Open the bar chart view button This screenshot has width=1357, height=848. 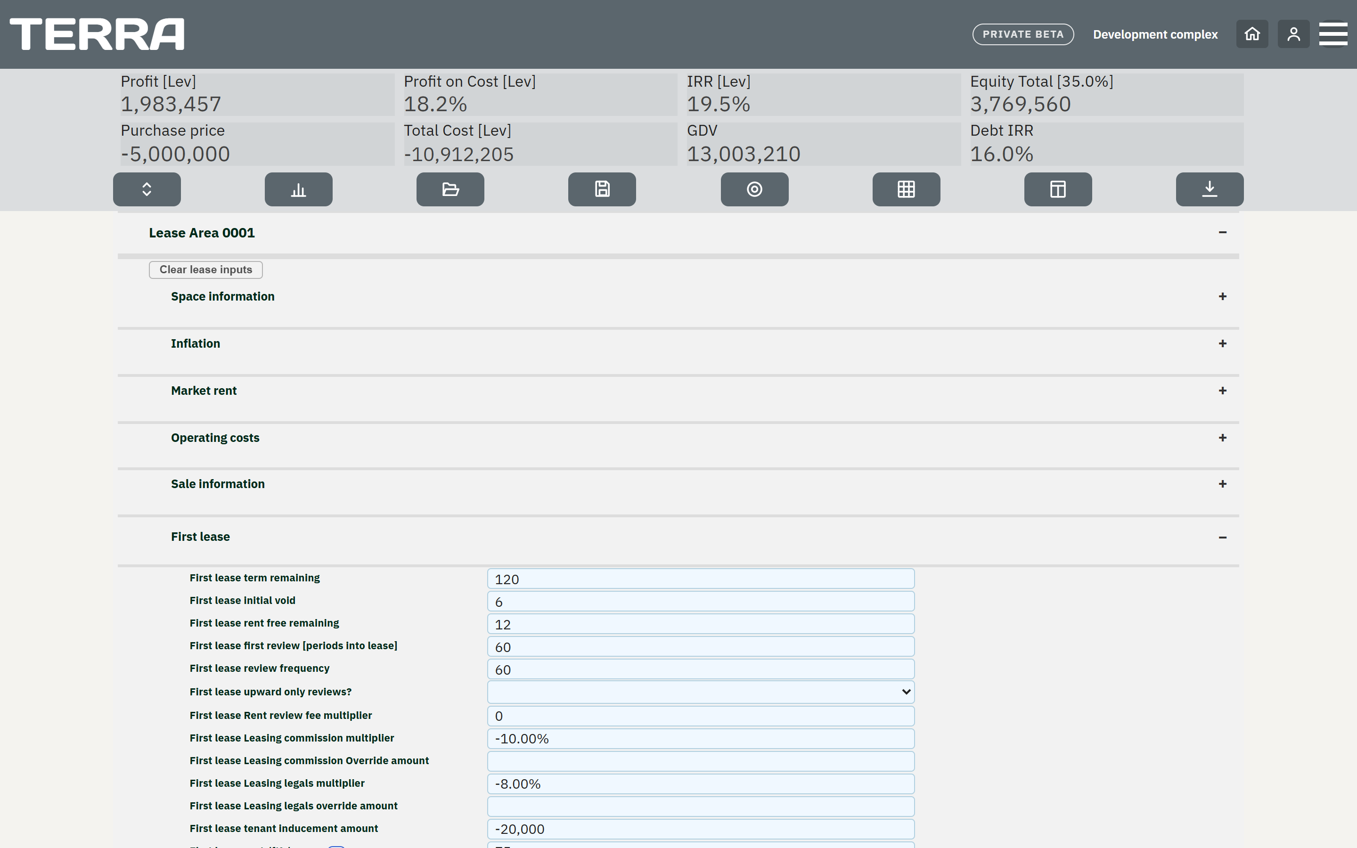coord(298,189)
